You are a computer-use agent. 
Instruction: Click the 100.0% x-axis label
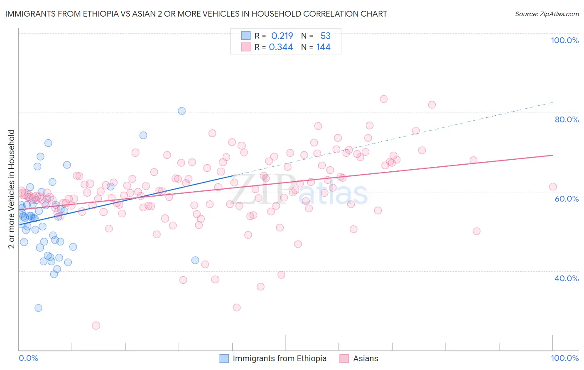coord(564,358)
